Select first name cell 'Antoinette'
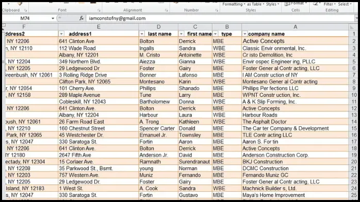The image size is (360, 202). (x=195, y=55)
